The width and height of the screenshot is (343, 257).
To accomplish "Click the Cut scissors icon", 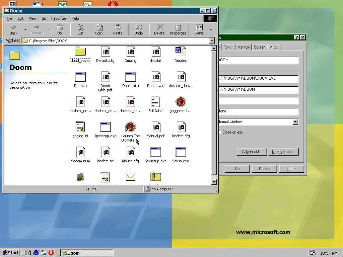I will pos(80,27).
